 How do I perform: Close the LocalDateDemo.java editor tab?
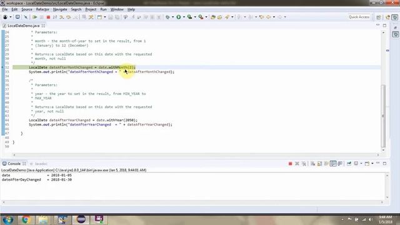point(43,26)
